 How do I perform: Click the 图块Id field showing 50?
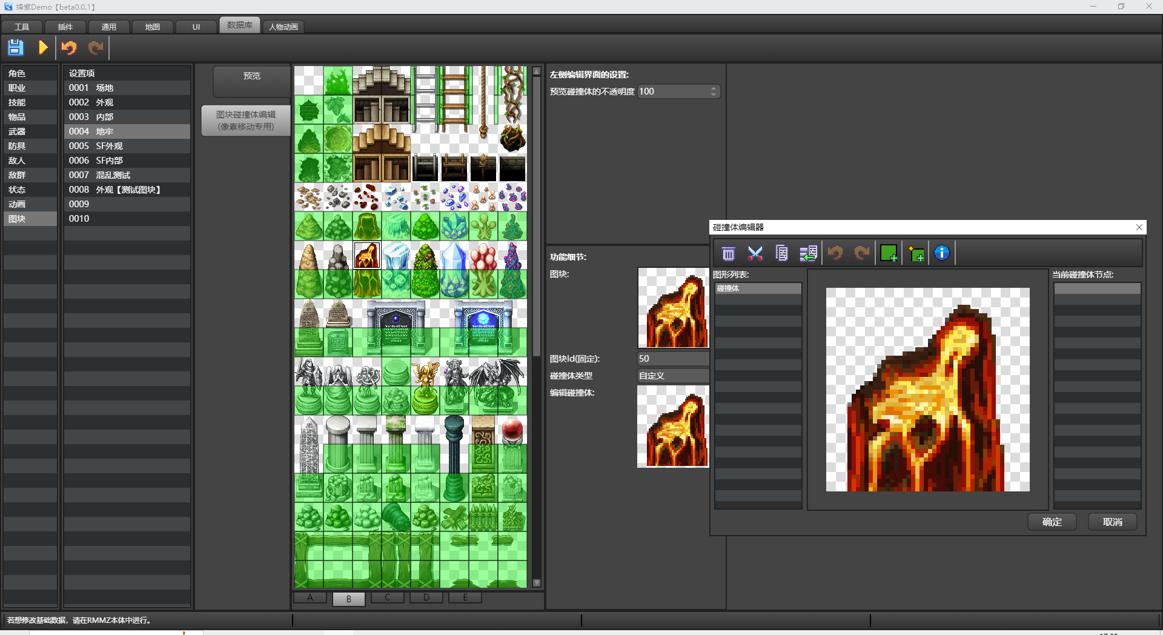673,359
